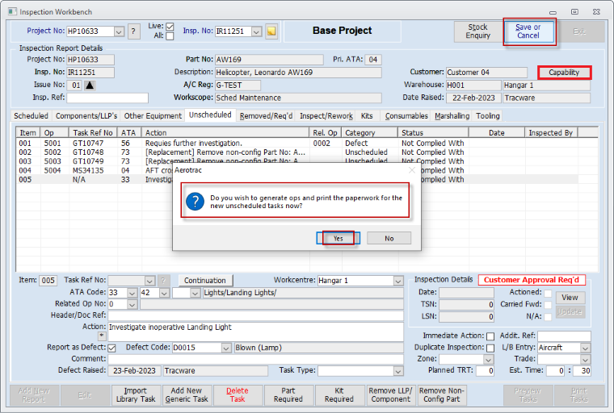Tick the Duplicate Inspection checkbox
Screen dimensions: 614x413
(x=490, y=348)
